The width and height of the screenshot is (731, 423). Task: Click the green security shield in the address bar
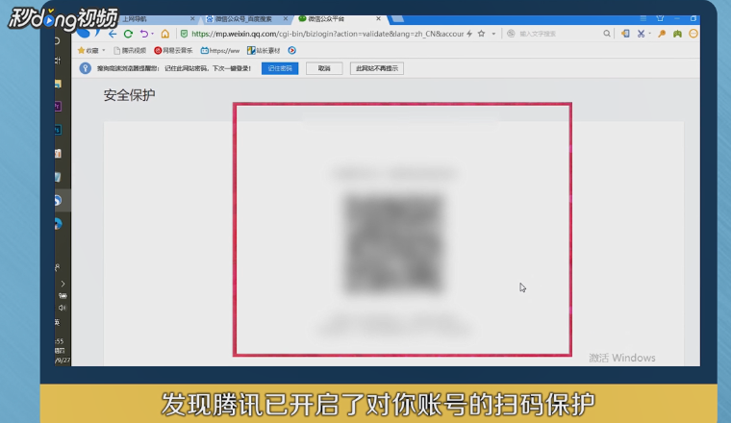click(184, 34)
